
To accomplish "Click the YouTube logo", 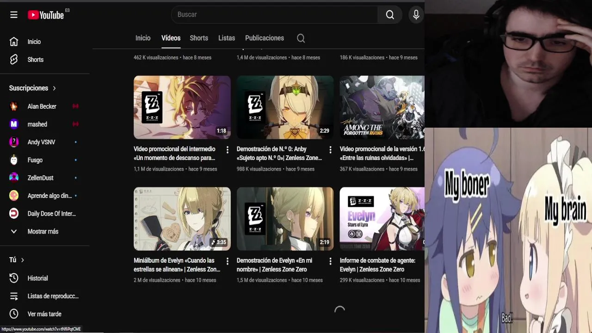I will tap(46, 15).
